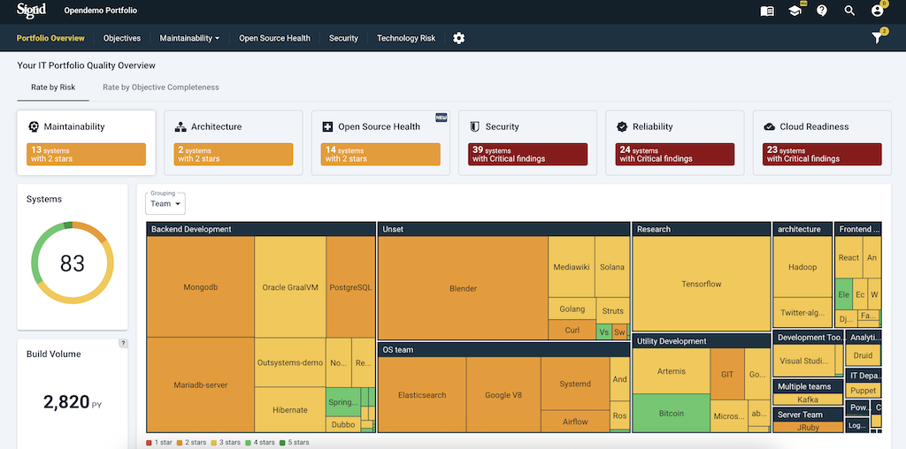Image resolution: width=906 pixels, height=449 pixels.
Task: Click the Reliability badge icon
Action: pos(622,127)
